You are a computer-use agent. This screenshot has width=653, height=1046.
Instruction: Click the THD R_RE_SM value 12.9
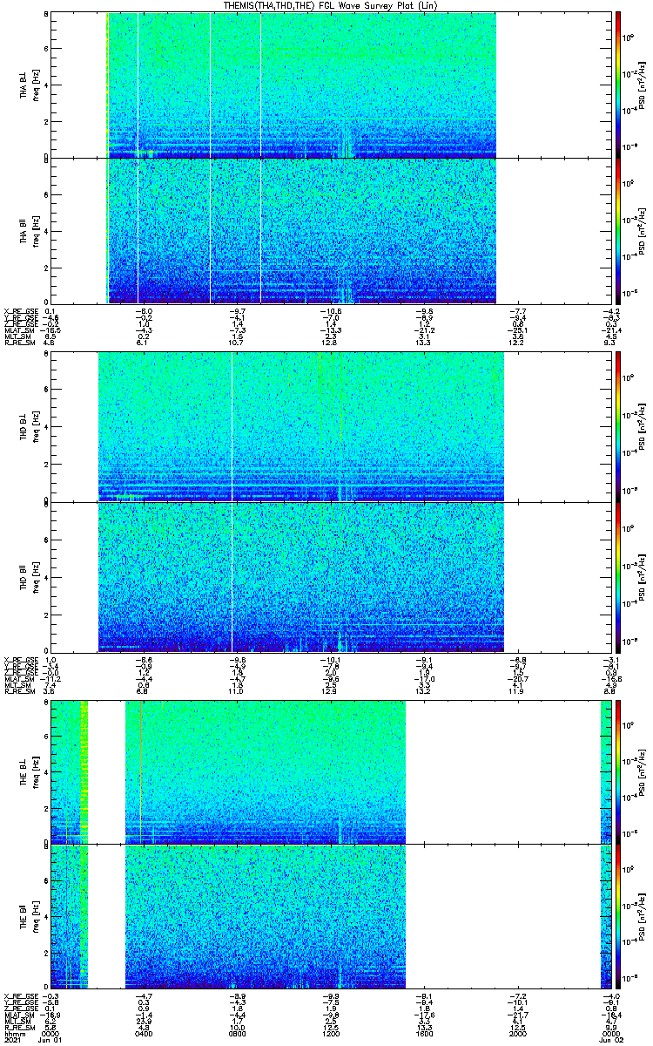pos(330,693)
